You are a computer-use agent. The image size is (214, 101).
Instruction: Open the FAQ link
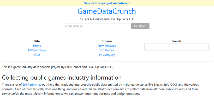(37, 55)
